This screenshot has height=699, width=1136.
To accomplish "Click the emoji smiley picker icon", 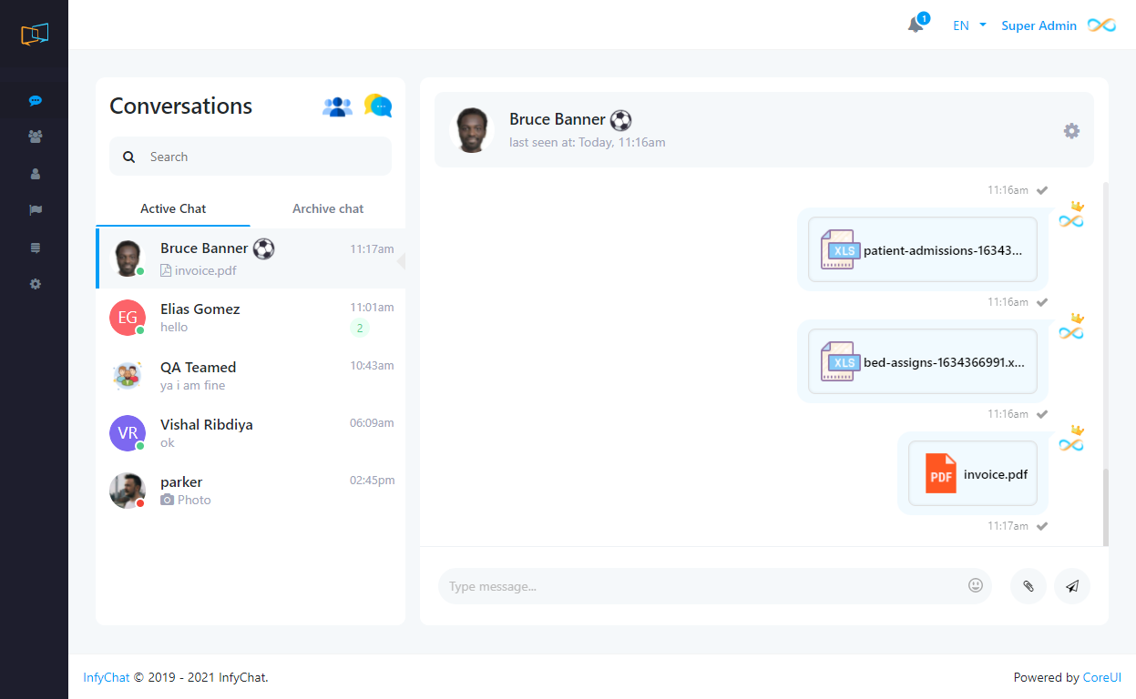I will (976, 585).
